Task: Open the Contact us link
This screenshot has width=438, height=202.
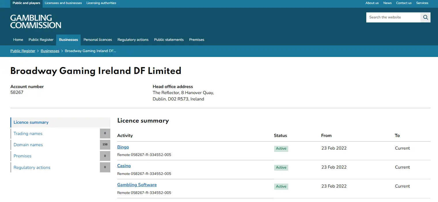Action: [x=404, y=3]
